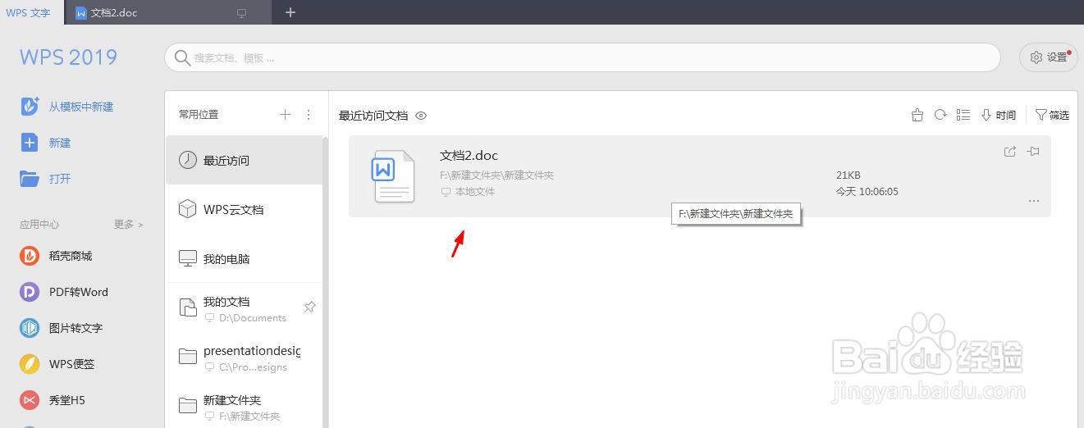Open 文档2.doc file thumbnail icon
The height and width of the screenshot is (428, 1084).
394,175
